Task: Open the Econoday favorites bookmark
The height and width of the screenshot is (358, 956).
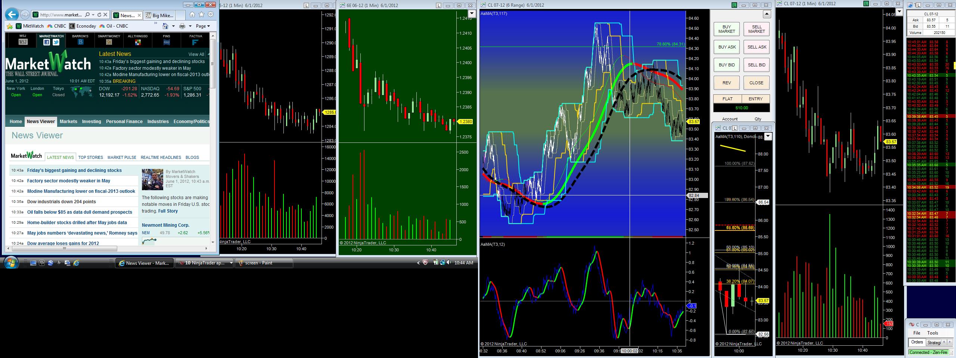Action: (x=83, y=26)
